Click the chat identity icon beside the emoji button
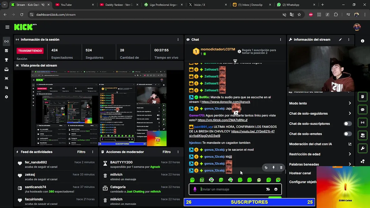370x208 pixels. pos(268,189)
